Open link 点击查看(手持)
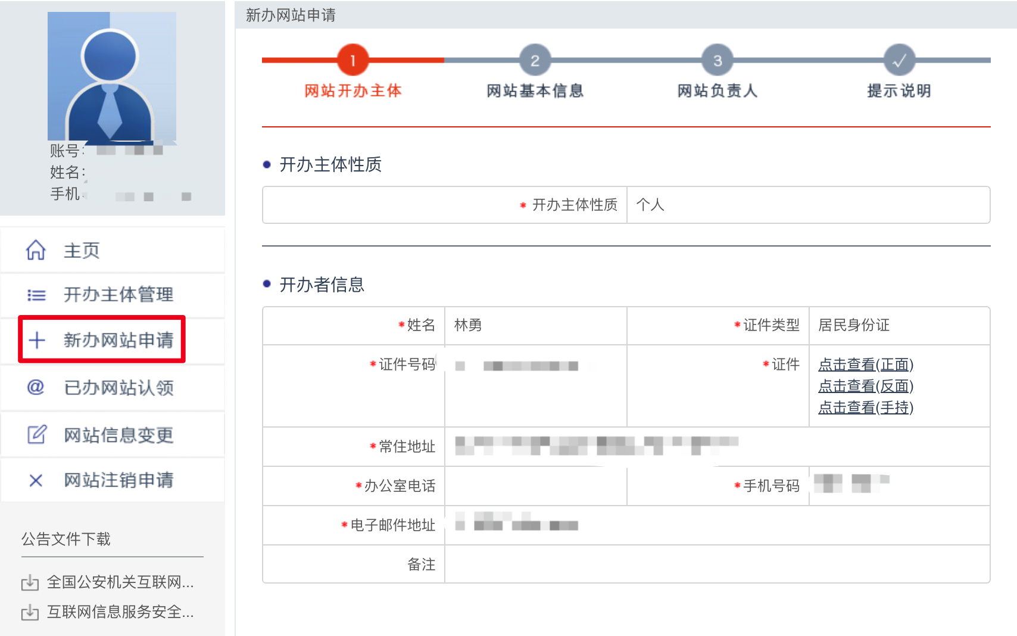Screen dimensions: 1017x636 coord(865,407)
